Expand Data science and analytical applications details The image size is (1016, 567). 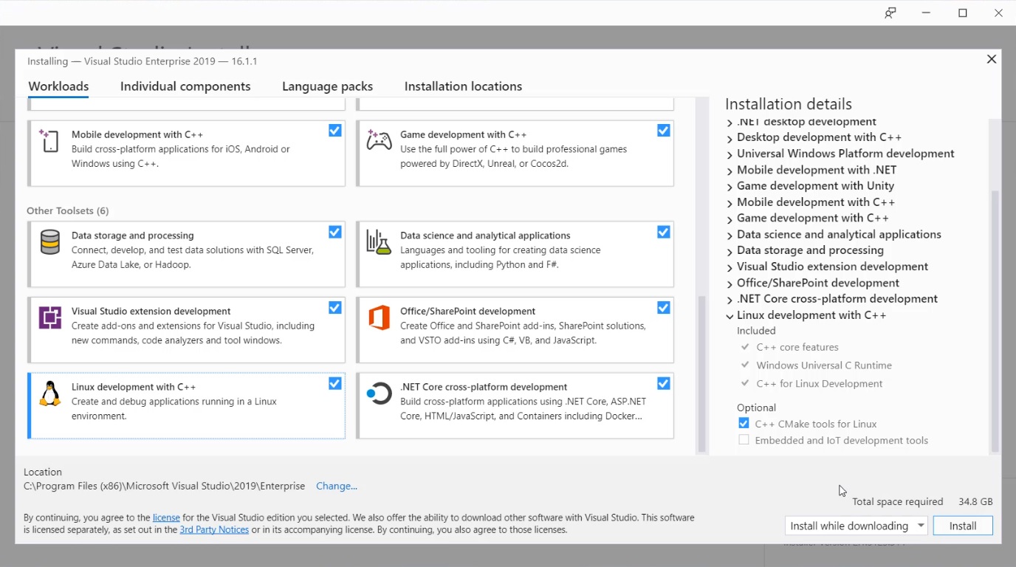pyautogui.click(x=730, y=236)
